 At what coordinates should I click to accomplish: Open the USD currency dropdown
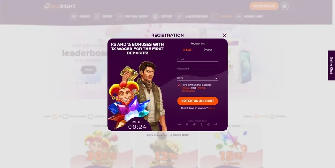click(198, 78)
